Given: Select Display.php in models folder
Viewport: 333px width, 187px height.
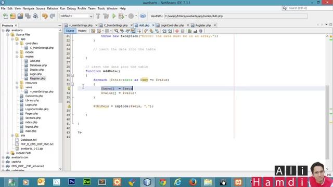Looking at the screenshot, I should click(x=37, y=70).
